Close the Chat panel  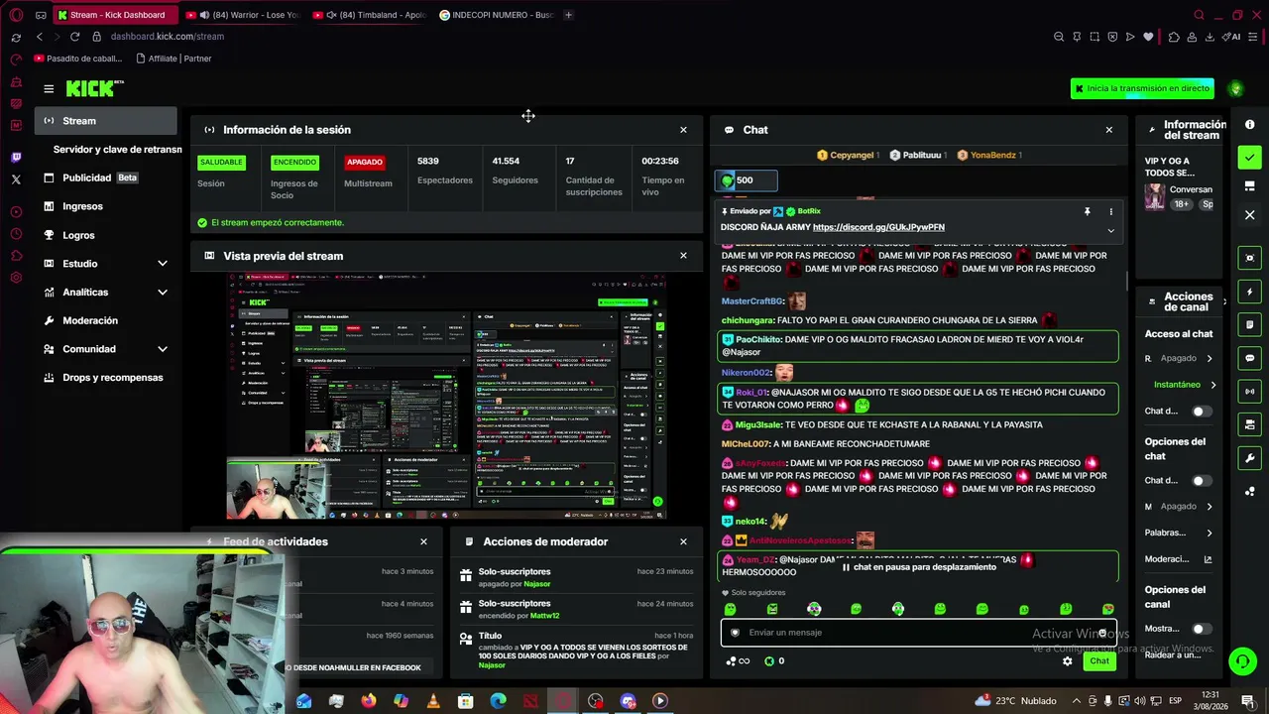click(x=1109, y=130)
